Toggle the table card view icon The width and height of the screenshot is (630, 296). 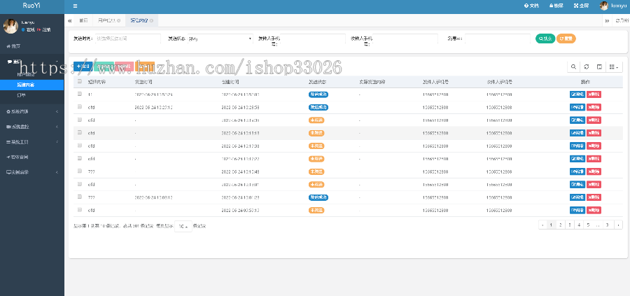[599, 67]
